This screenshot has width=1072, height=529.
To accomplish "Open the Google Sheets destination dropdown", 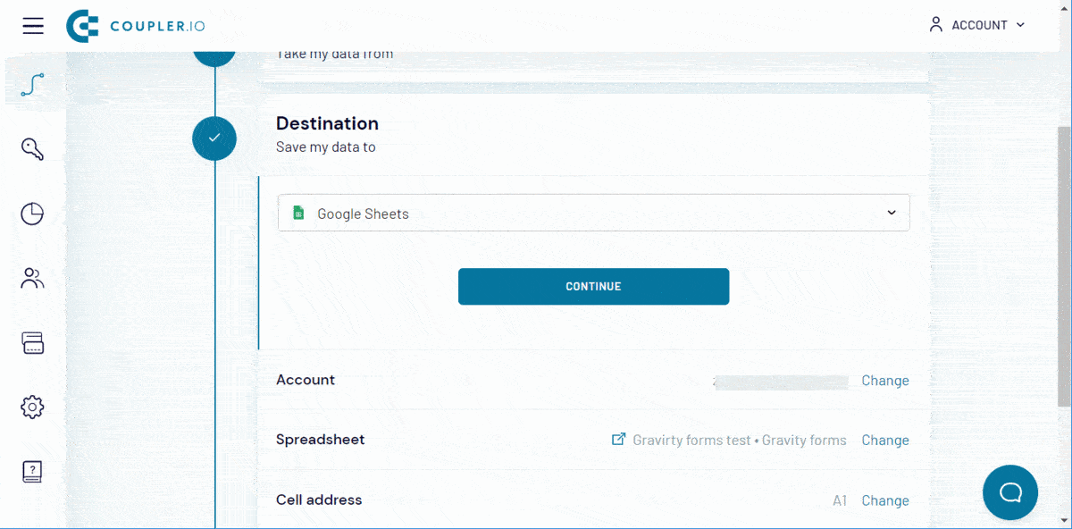I will (593, 213).
